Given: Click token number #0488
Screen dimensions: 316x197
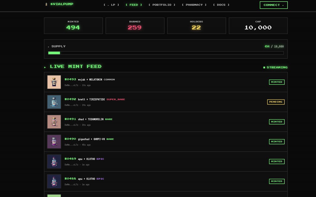Looking at the screenshot, I should pyautogui.click(x=70, y=179).
